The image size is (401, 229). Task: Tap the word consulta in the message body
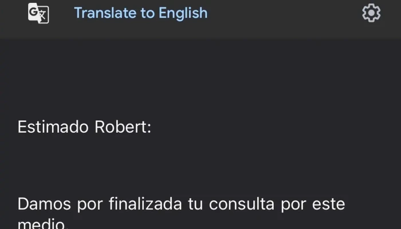[x=242, y=204]
